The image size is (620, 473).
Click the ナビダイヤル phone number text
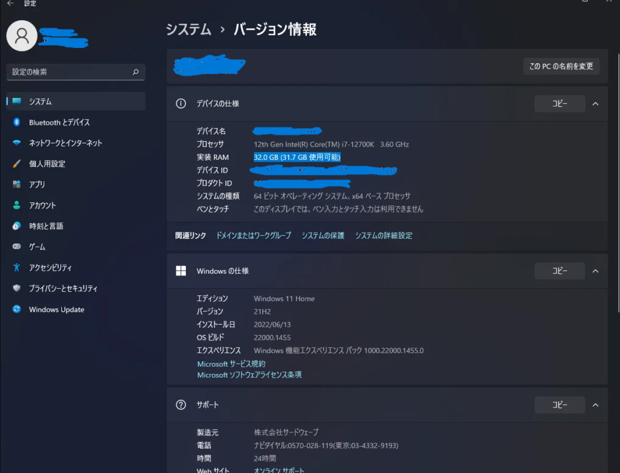click(x=326, y=445)
